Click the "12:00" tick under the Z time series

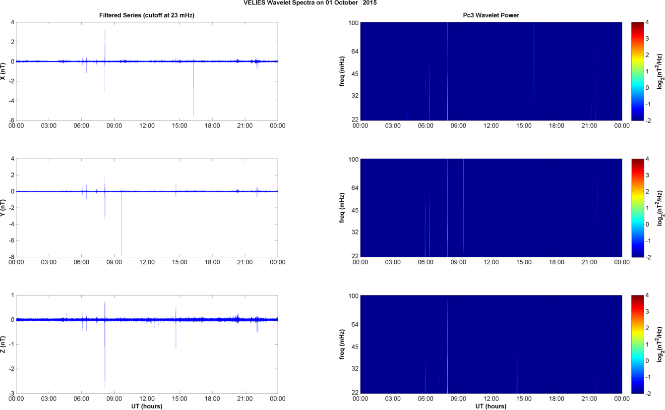click(147, 399)
